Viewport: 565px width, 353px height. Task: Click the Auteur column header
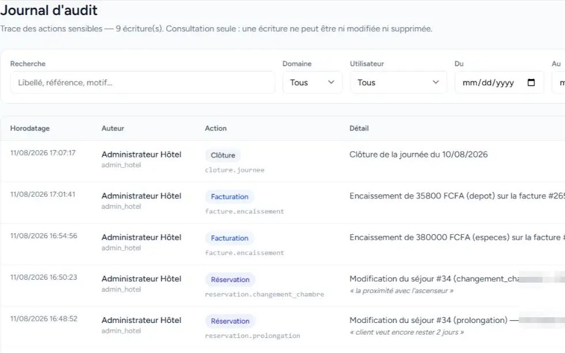pos(113,129)
